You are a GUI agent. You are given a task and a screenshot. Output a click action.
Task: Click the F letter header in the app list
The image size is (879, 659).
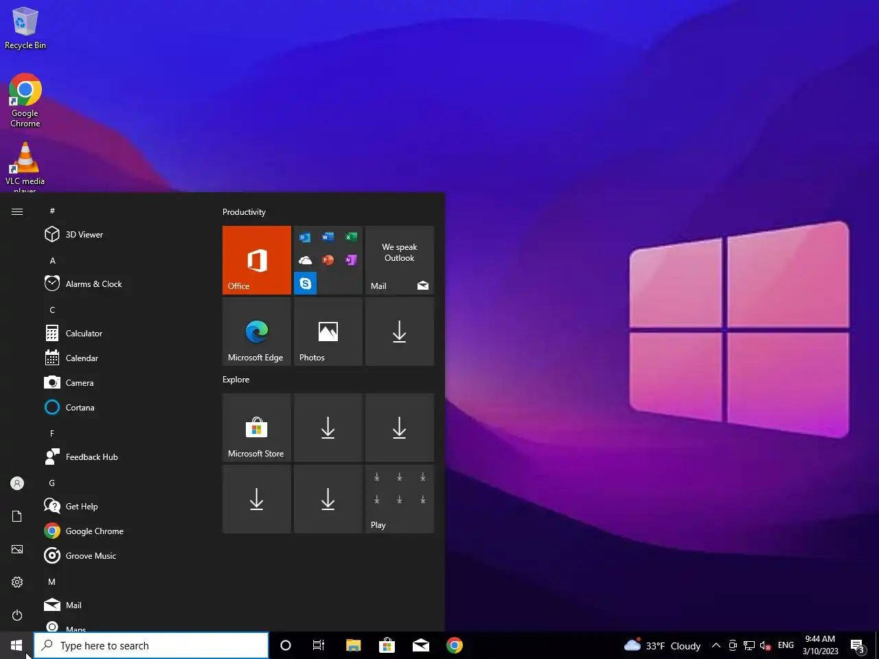coord(52,433)
